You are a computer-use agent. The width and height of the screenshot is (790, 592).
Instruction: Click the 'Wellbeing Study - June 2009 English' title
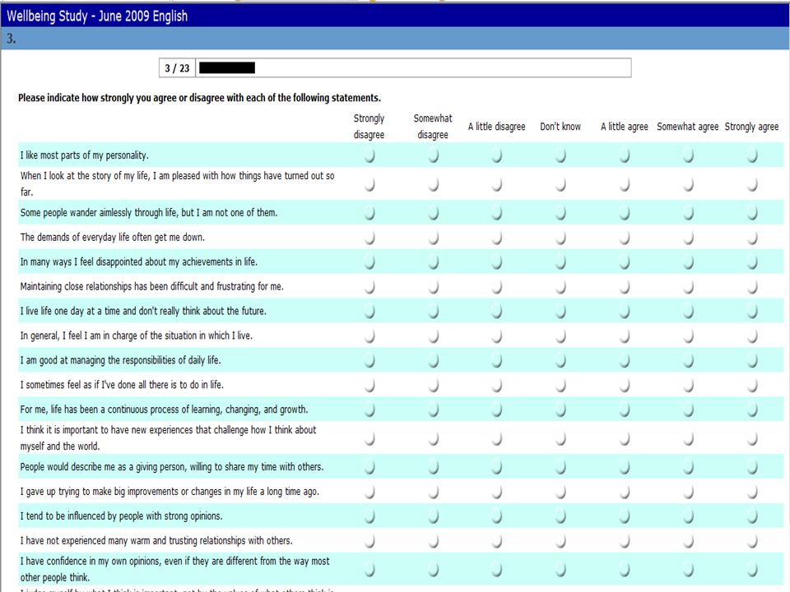(97, 16)
